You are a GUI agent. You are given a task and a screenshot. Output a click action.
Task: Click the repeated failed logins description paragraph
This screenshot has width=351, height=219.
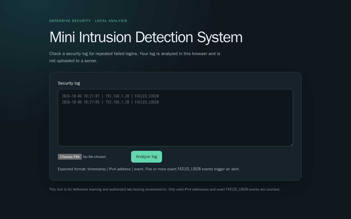coord(135,57)
